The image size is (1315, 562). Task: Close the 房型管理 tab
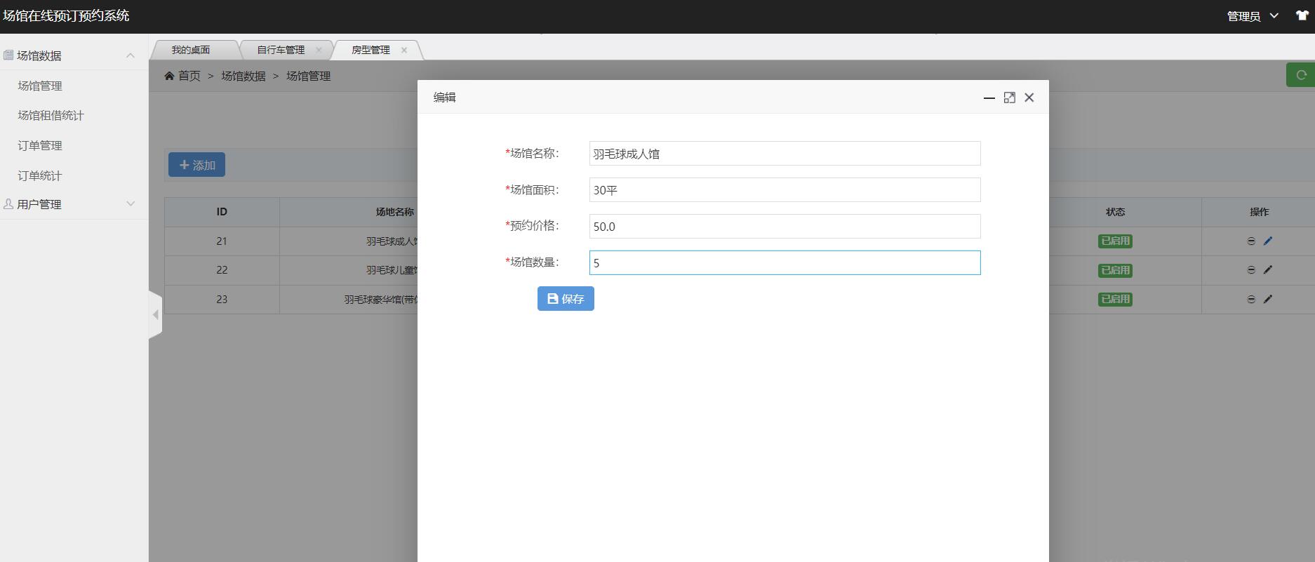coord(404,50)
